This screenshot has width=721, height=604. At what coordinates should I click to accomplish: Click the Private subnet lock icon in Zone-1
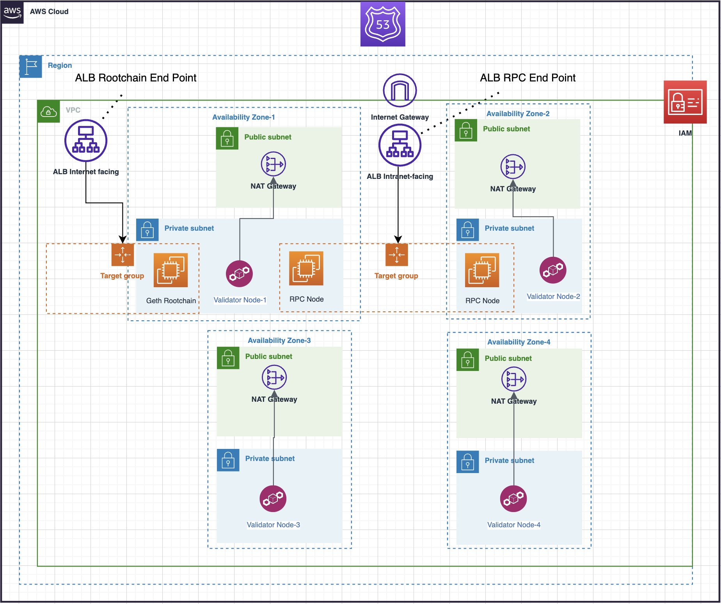tap(147, 230)
